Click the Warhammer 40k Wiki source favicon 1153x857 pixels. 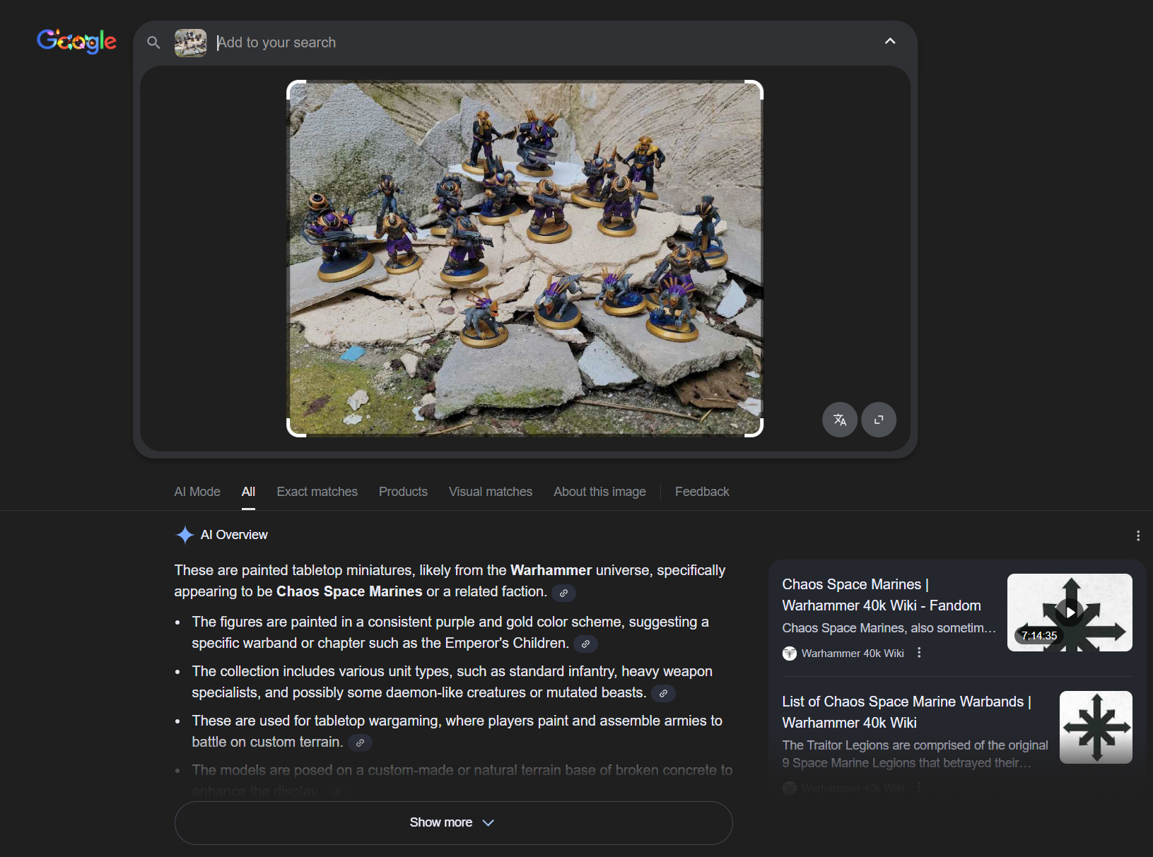[790, 654]
